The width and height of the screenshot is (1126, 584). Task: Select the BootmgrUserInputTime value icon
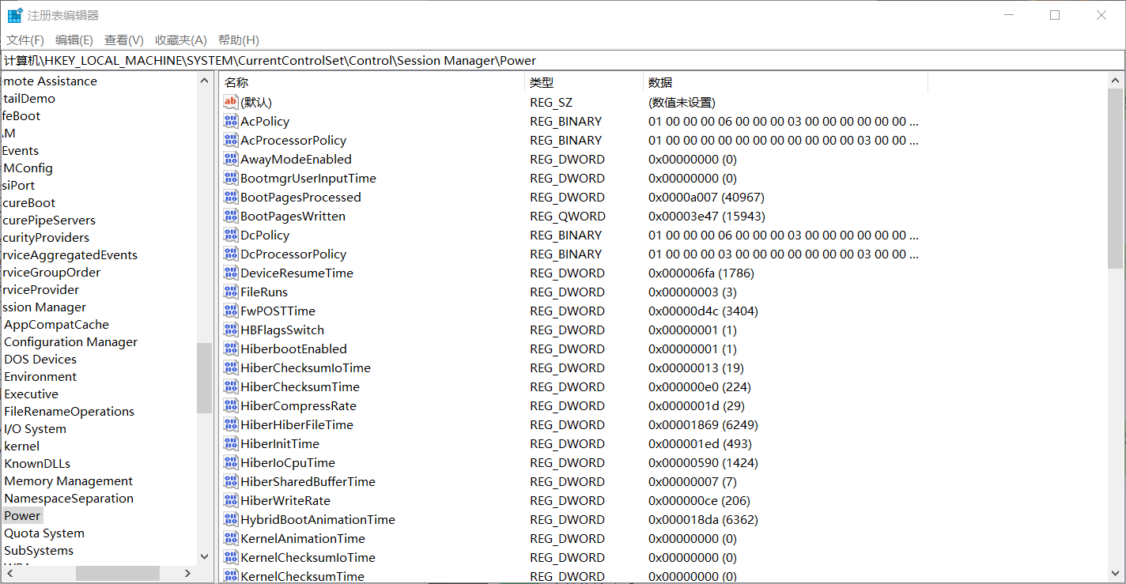pyautogui.click(x=231, y=178)
